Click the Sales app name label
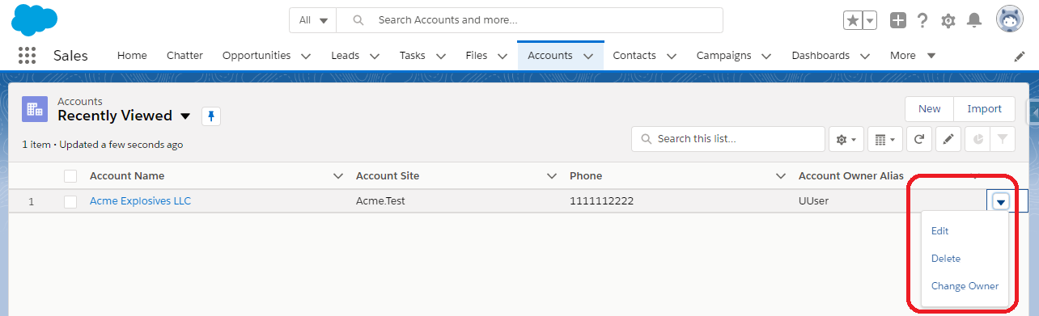The height and width of the screenshot is (316, 1039). (70, 56)
